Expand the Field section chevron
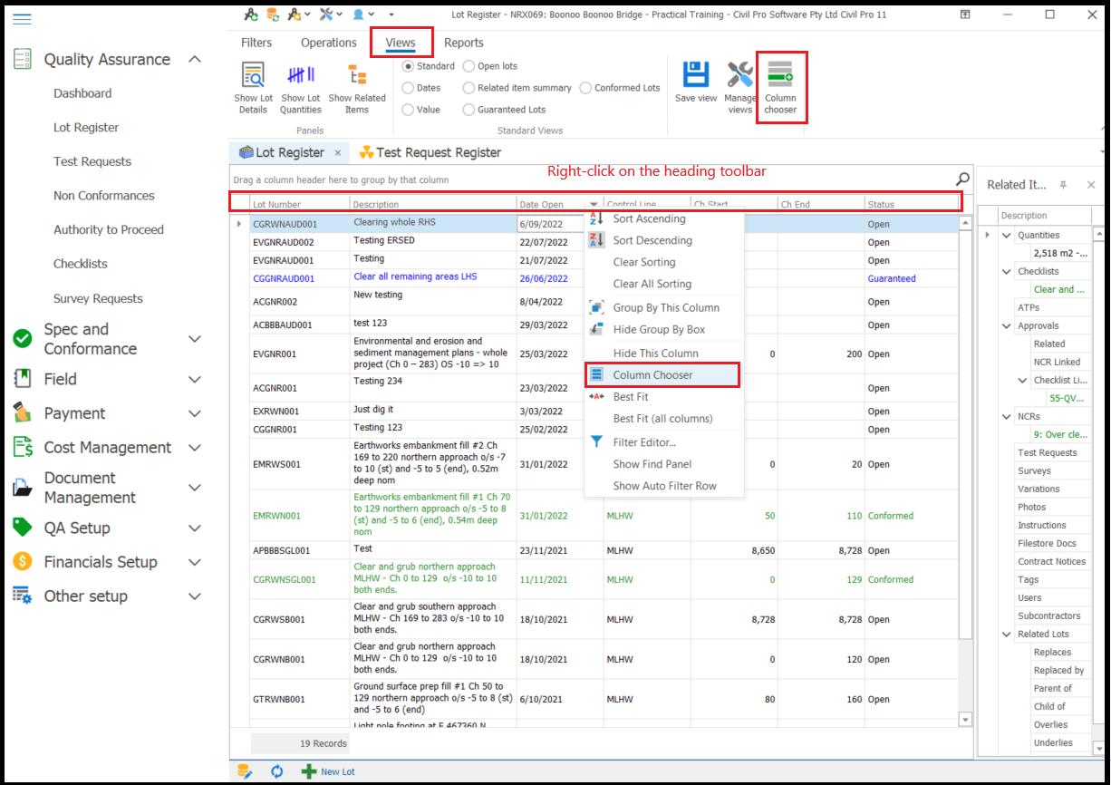The width and height of the screenshot is (1111, 785). [x=194, y=380]
